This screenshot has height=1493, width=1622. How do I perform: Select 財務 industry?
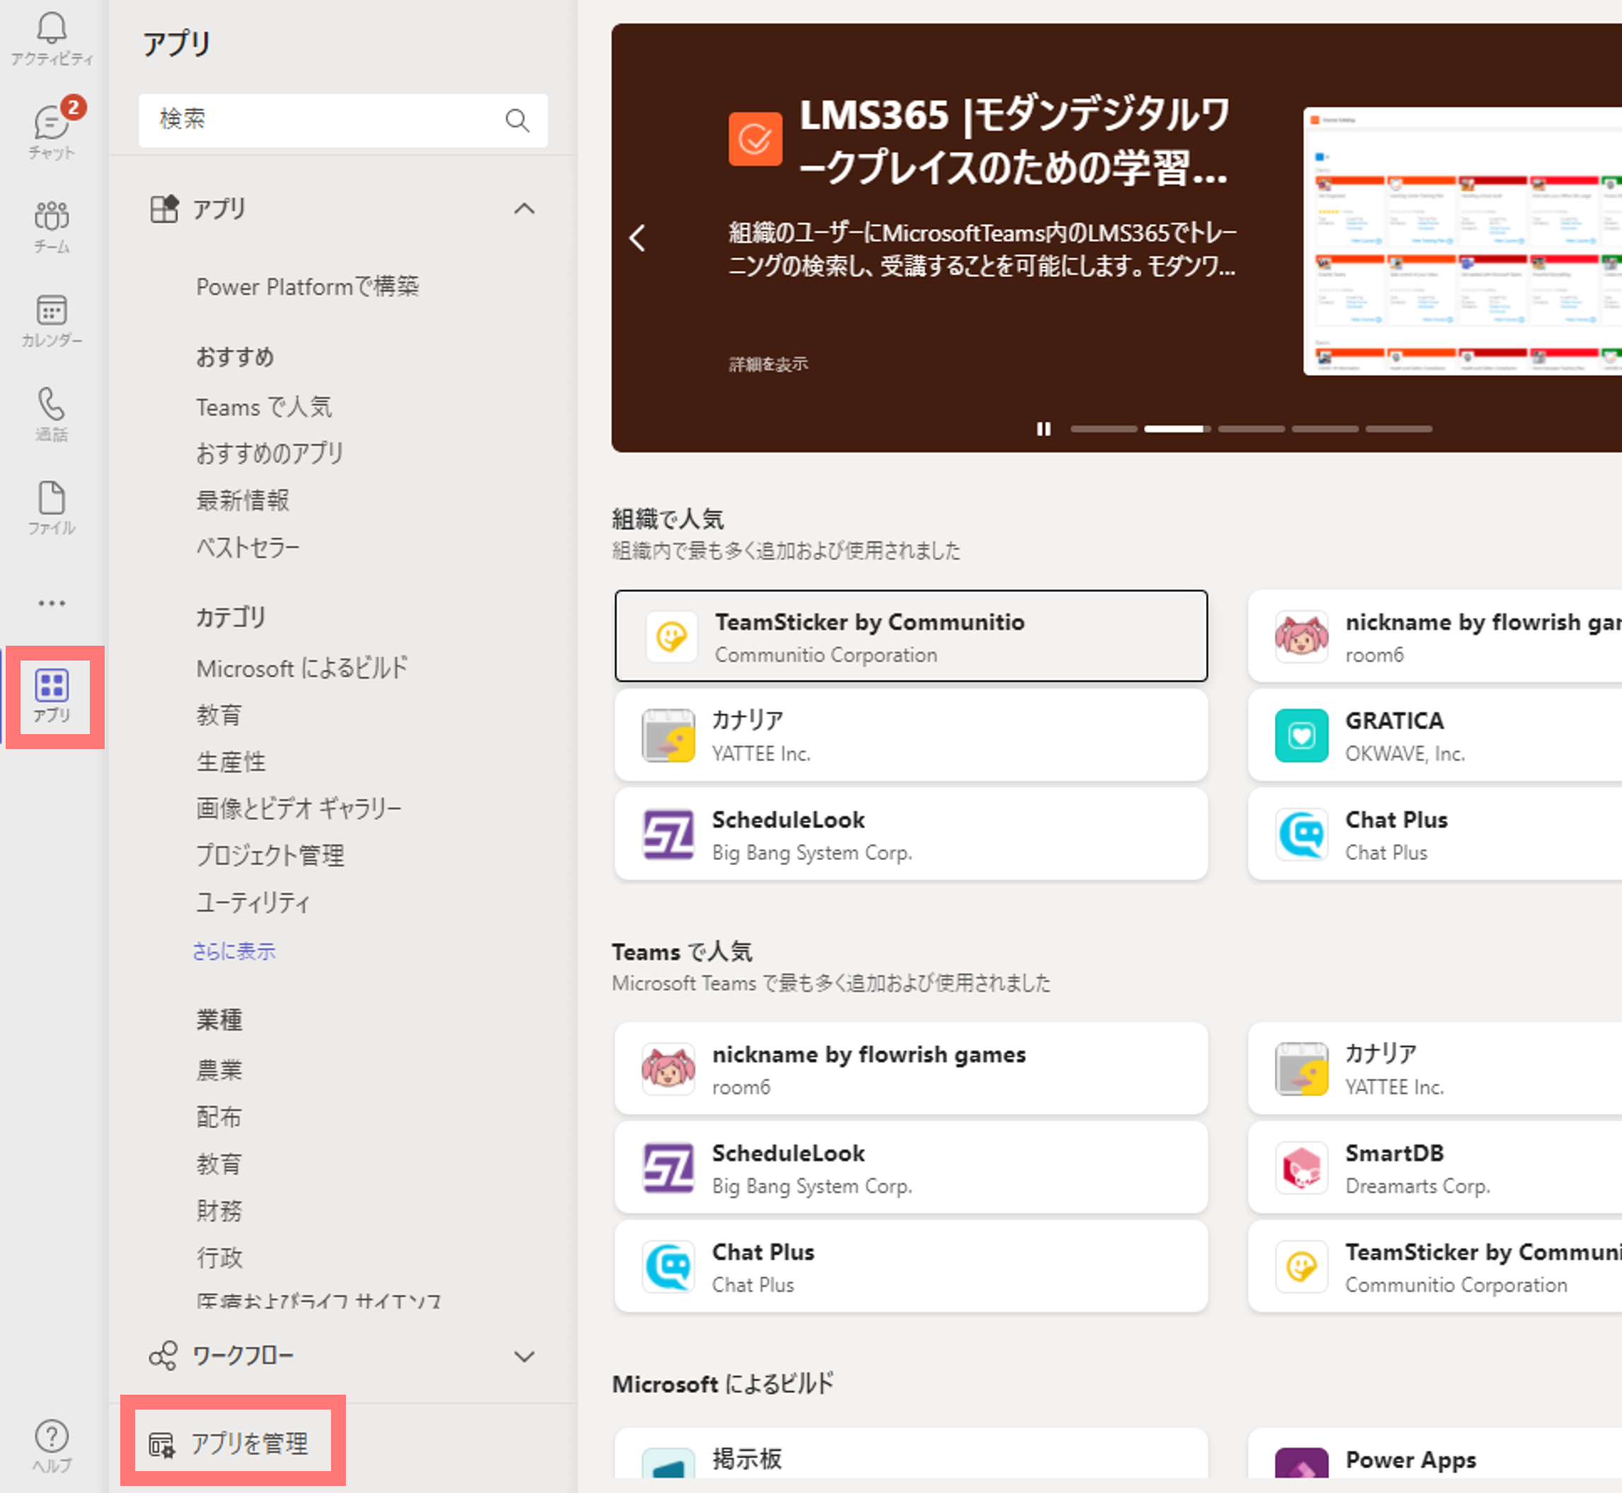(x=219, y=1210)
